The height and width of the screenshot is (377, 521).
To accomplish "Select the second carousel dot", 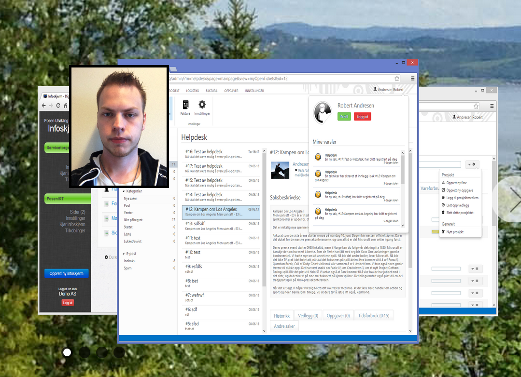I will 84,352.
